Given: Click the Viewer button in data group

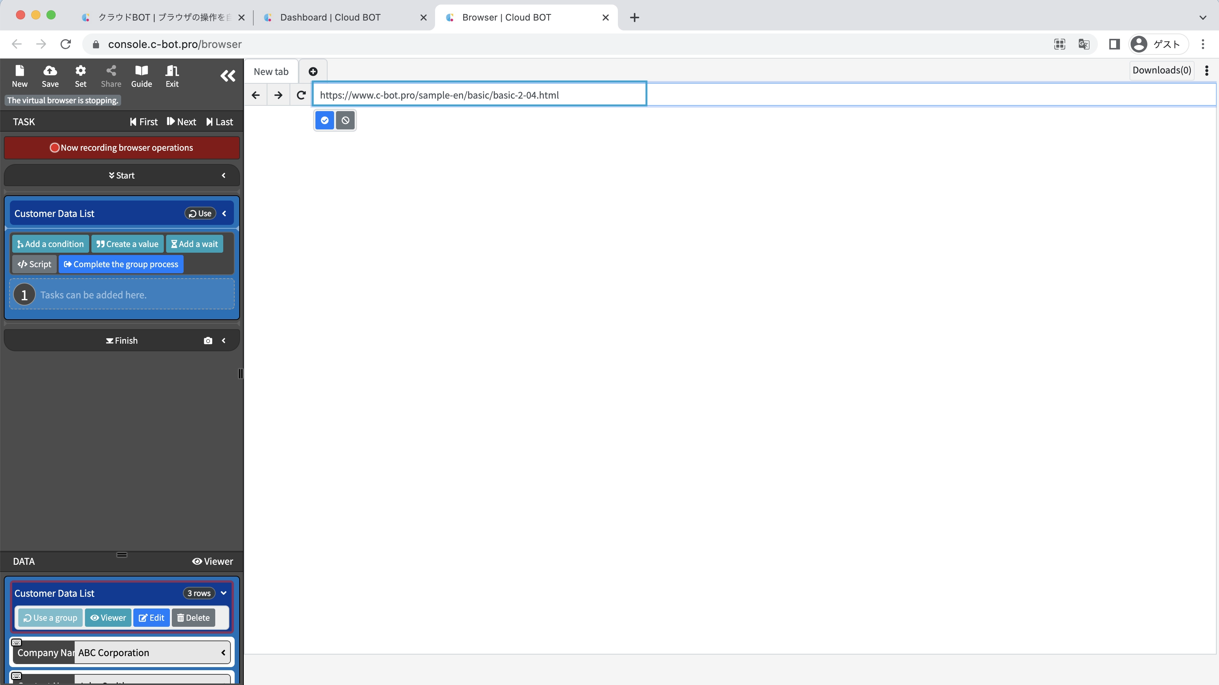Looking at the screenshot, I should click(108, 618).
